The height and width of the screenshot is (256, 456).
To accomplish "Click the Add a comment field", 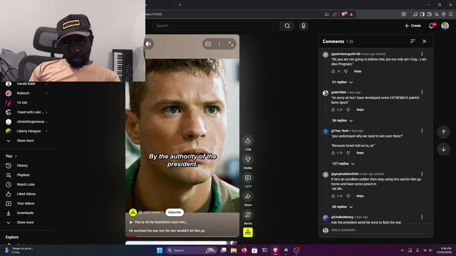I will coord(378,230).
